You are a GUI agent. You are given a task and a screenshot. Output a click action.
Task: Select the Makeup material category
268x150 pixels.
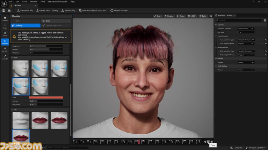coord(26,25)
